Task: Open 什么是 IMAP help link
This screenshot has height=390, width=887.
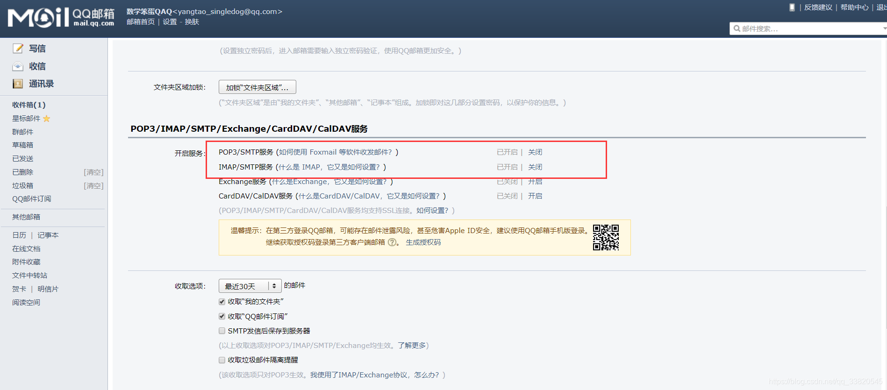Action: point(329,167)
